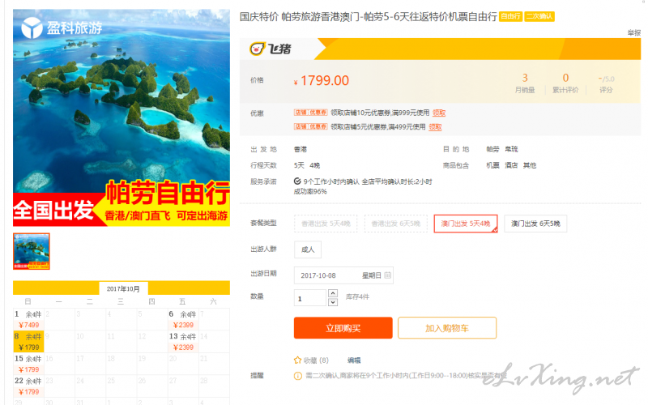This screenshot has width=648, height=405.
Task: Click the 2017年10月 calendar month tab
Action: (x=123, y=288)
